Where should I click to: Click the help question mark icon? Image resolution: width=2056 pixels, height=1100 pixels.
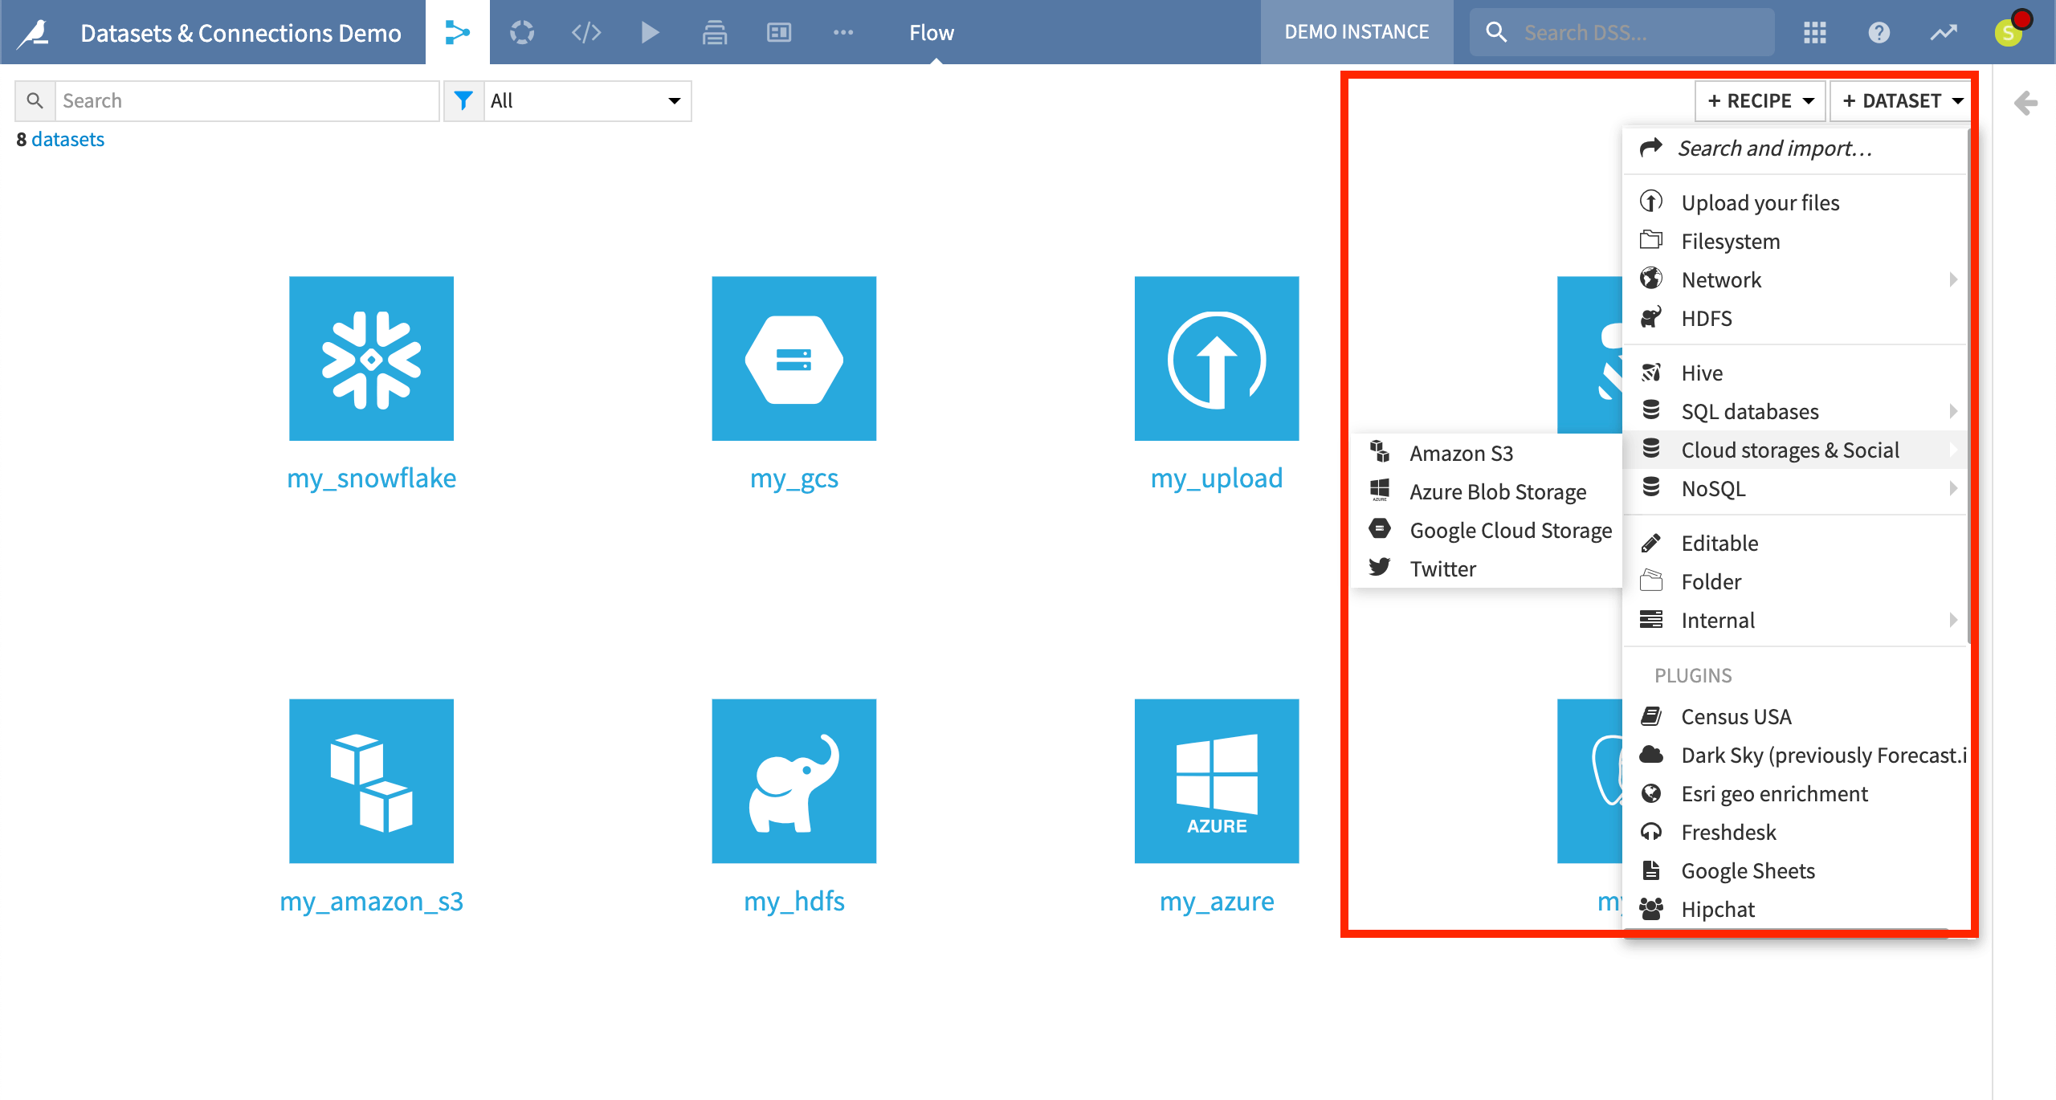click(x=1879, y=32)
